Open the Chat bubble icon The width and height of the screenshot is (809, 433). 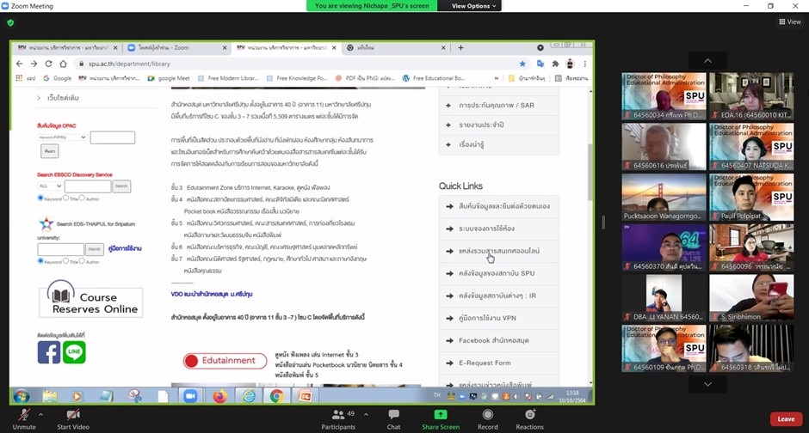tap(393, 414)
